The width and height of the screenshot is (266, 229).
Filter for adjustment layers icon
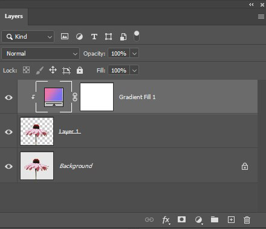[79, 37]
